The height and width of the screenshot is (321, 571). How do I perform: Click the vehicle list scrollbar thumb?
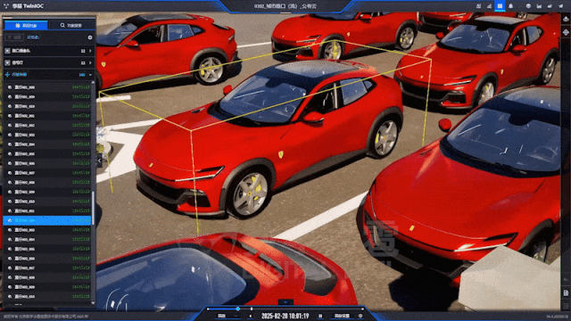pos(93,208)
